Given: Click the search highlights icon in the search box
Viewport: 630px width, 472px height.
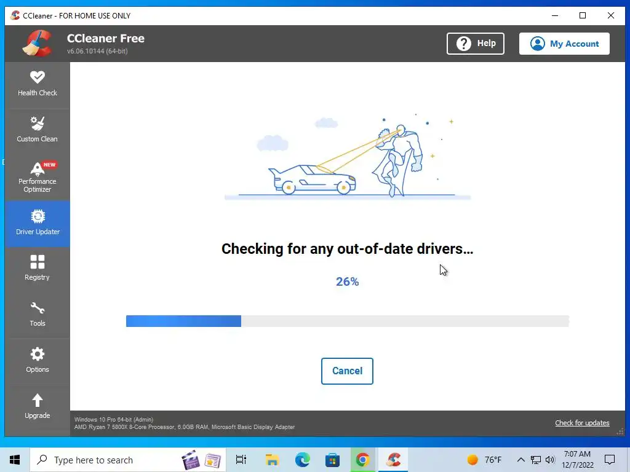Looking at the screenshot, I should [x=201, y=460].
